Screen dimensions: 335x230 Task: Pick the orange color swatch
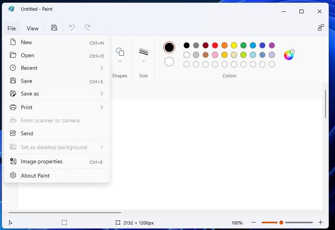click(x=225, y=45)
